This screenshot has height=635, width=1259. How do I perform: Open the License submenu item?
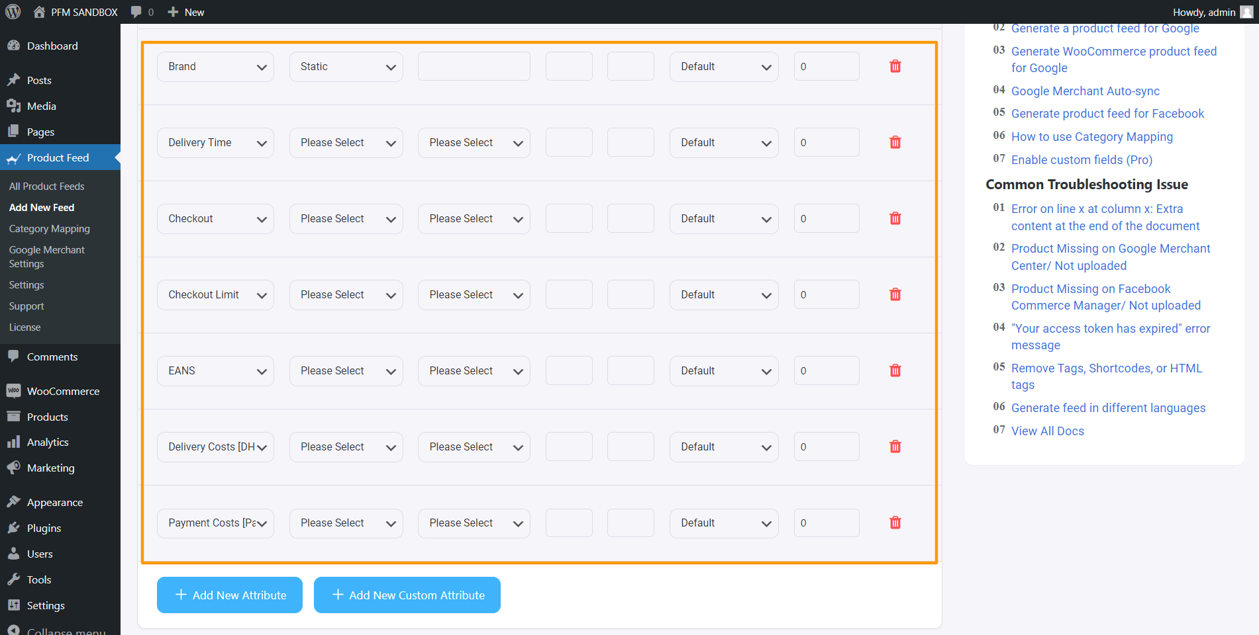[x=25, y=327]
